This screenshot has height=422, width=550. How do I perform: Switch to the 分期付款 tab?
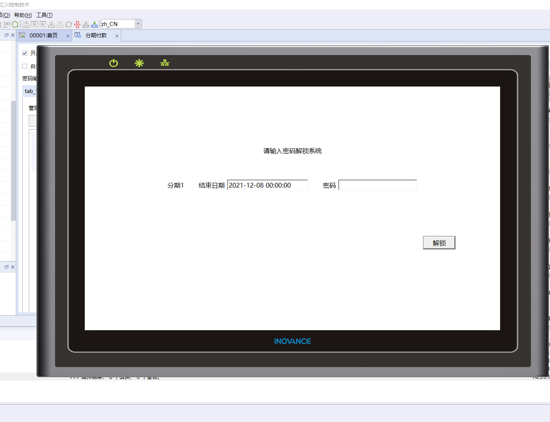coord(96,35)
